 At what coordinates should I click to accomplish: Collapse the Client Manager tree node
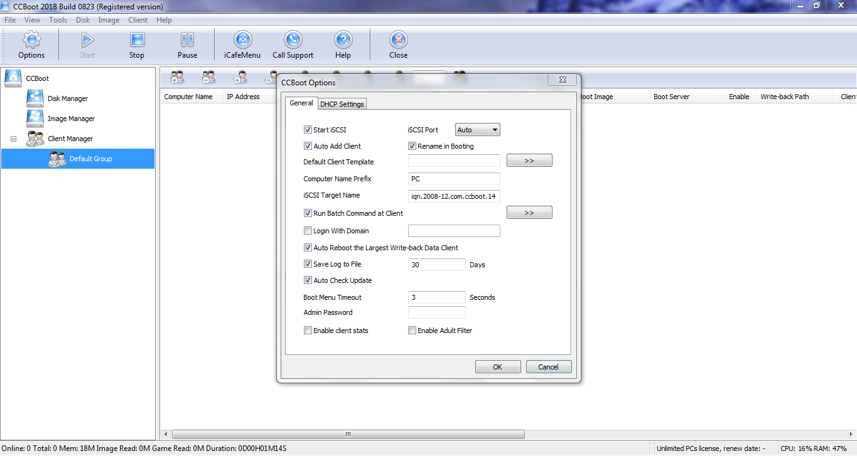(x=13, y=139)
